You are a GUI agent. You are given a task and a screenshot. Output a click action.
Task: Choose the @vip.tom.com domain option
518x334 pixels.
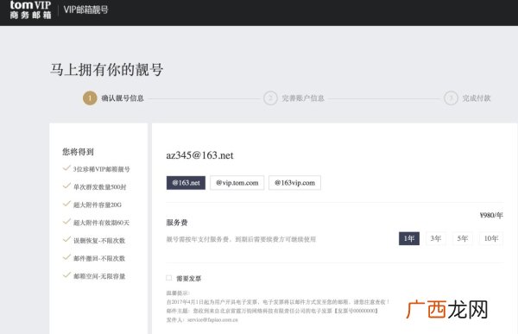237,183
